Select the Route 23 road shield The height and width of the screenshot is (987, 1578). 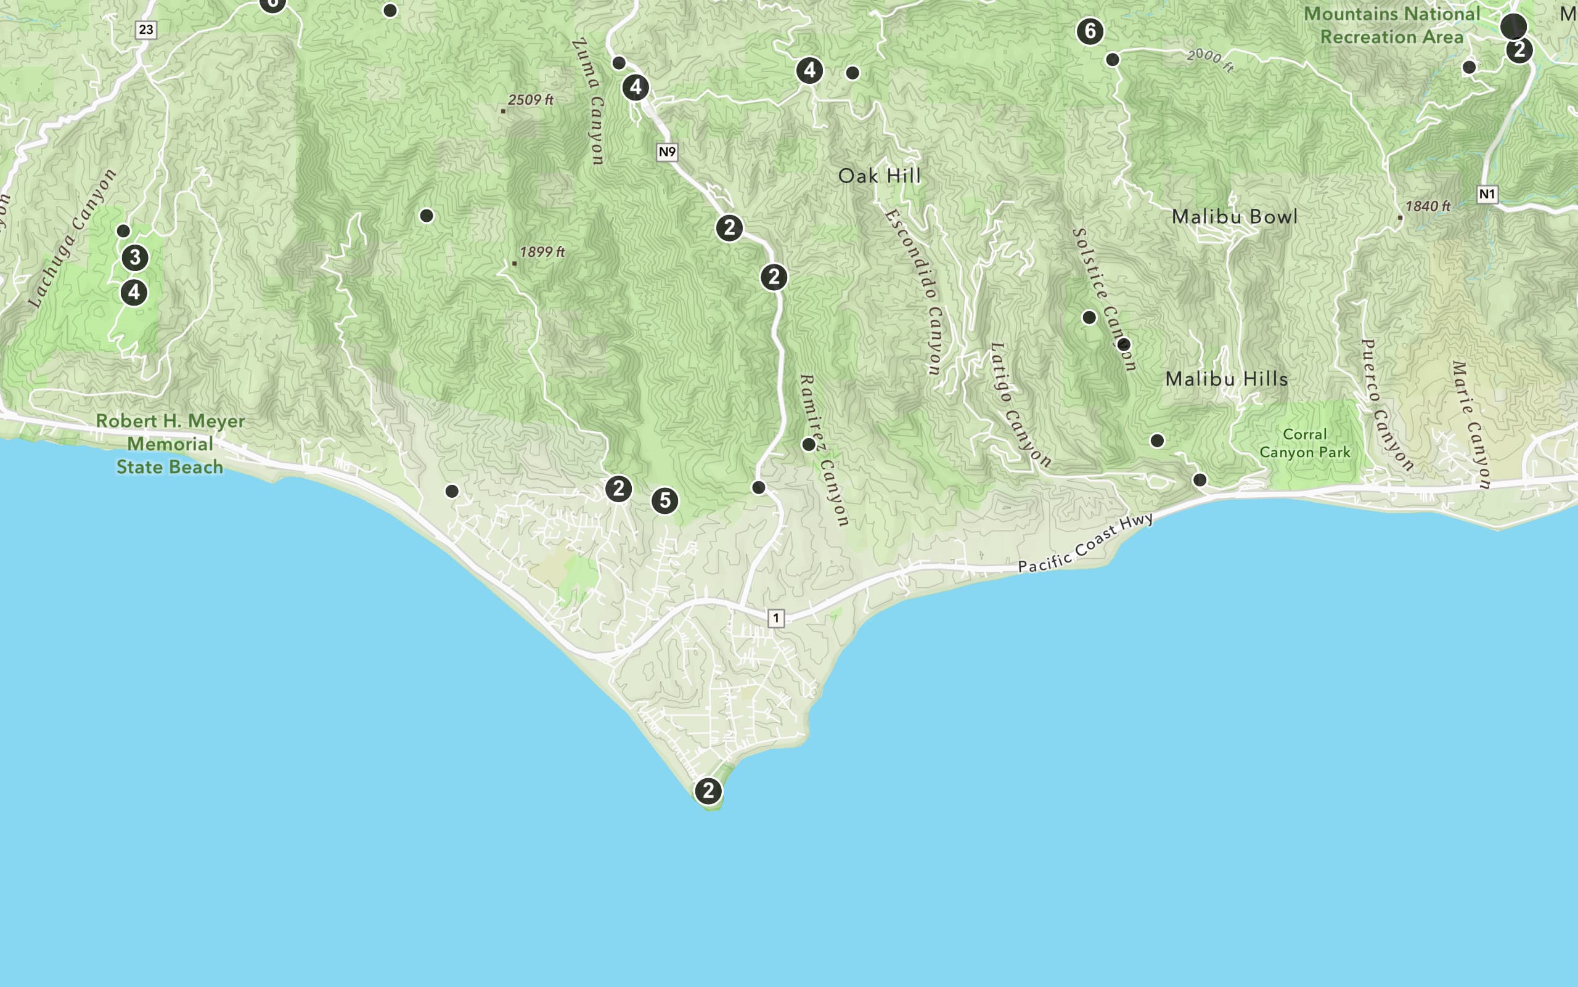pyautogui.click(x=145, y=30)
